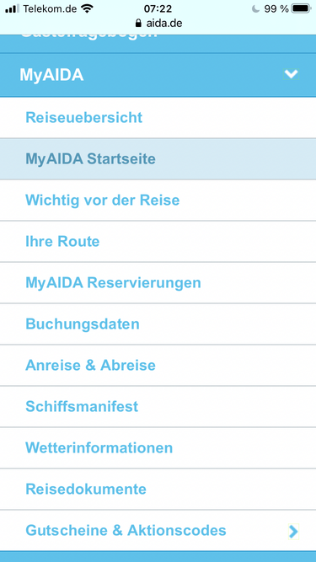This screenshot has height=562, width=316.
Task: Tap the MyAIDA header bar
Action: click(158, 75)
